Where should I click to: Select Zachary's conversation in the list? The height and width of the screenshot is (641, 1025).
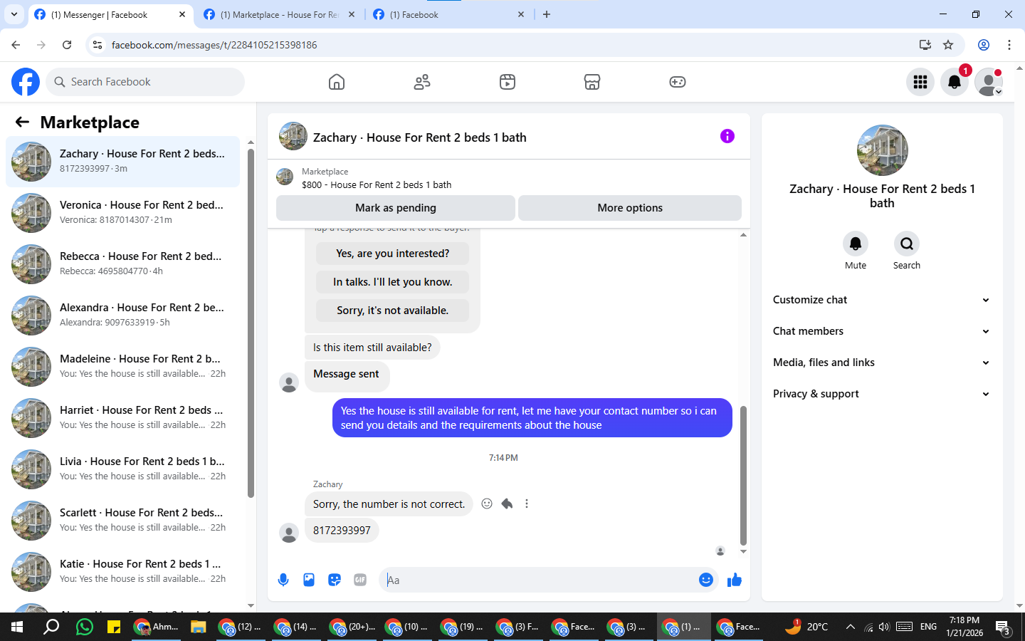(x=123, y=161)
